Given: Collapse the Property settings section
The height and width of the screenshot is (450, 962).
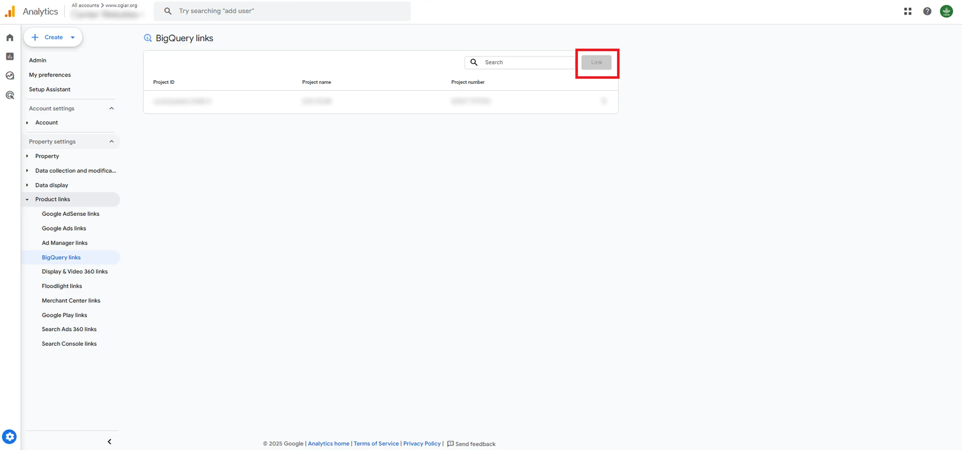Looking at the screenshot, I should point(111,141).
